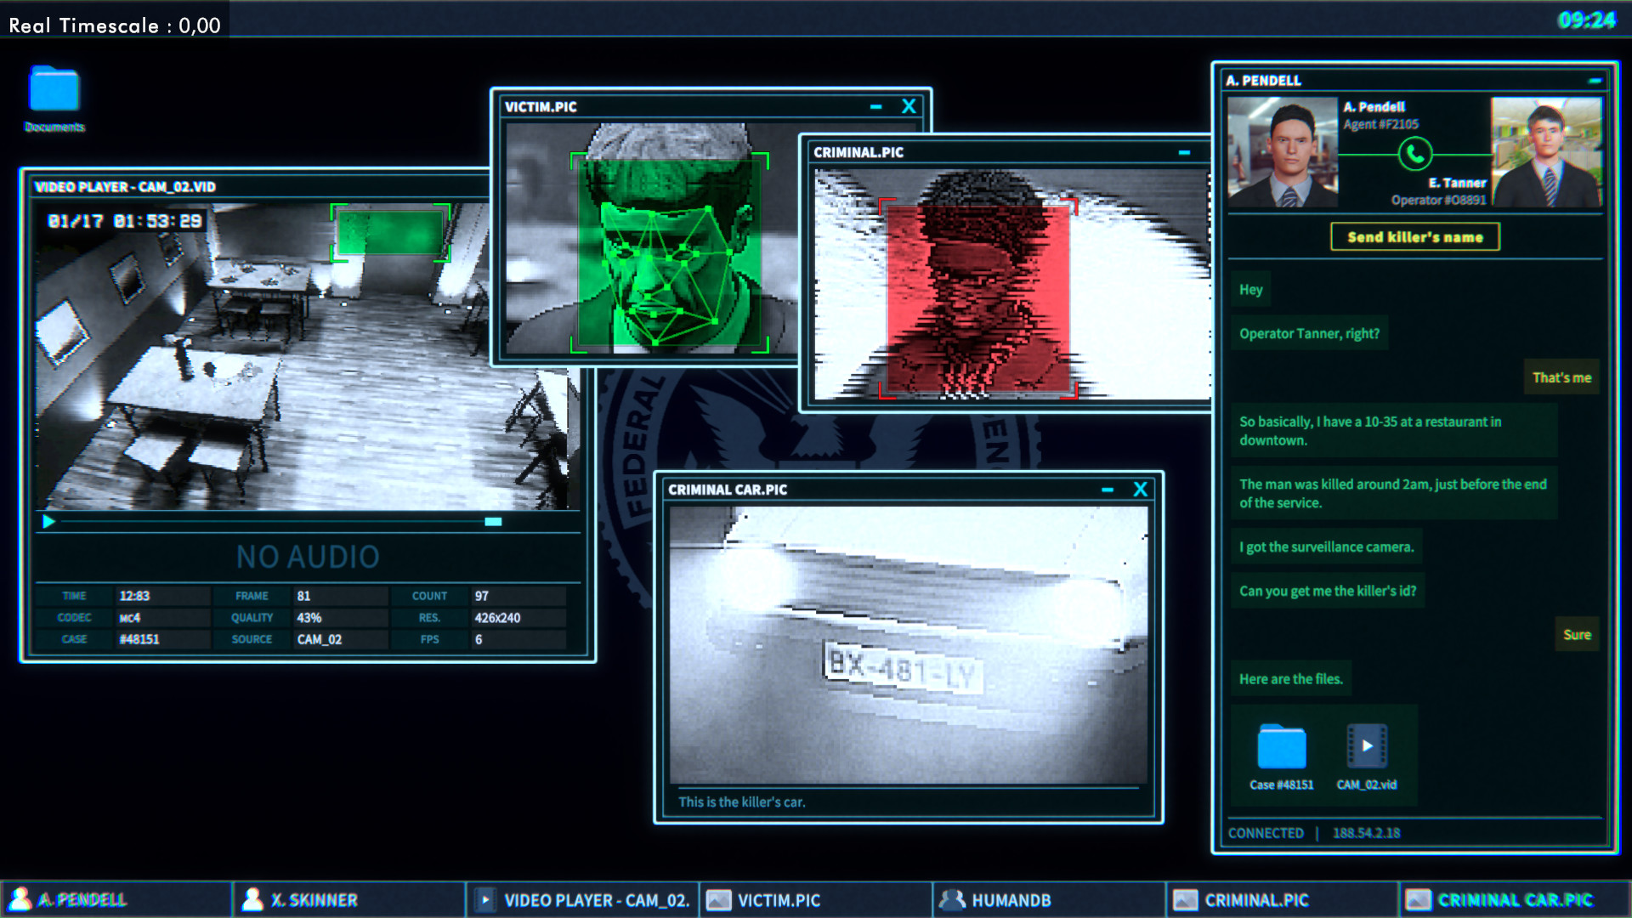Minimize the VICTIM.PIC window
This screenshot has height=918, width=1632.
point(875,107)
